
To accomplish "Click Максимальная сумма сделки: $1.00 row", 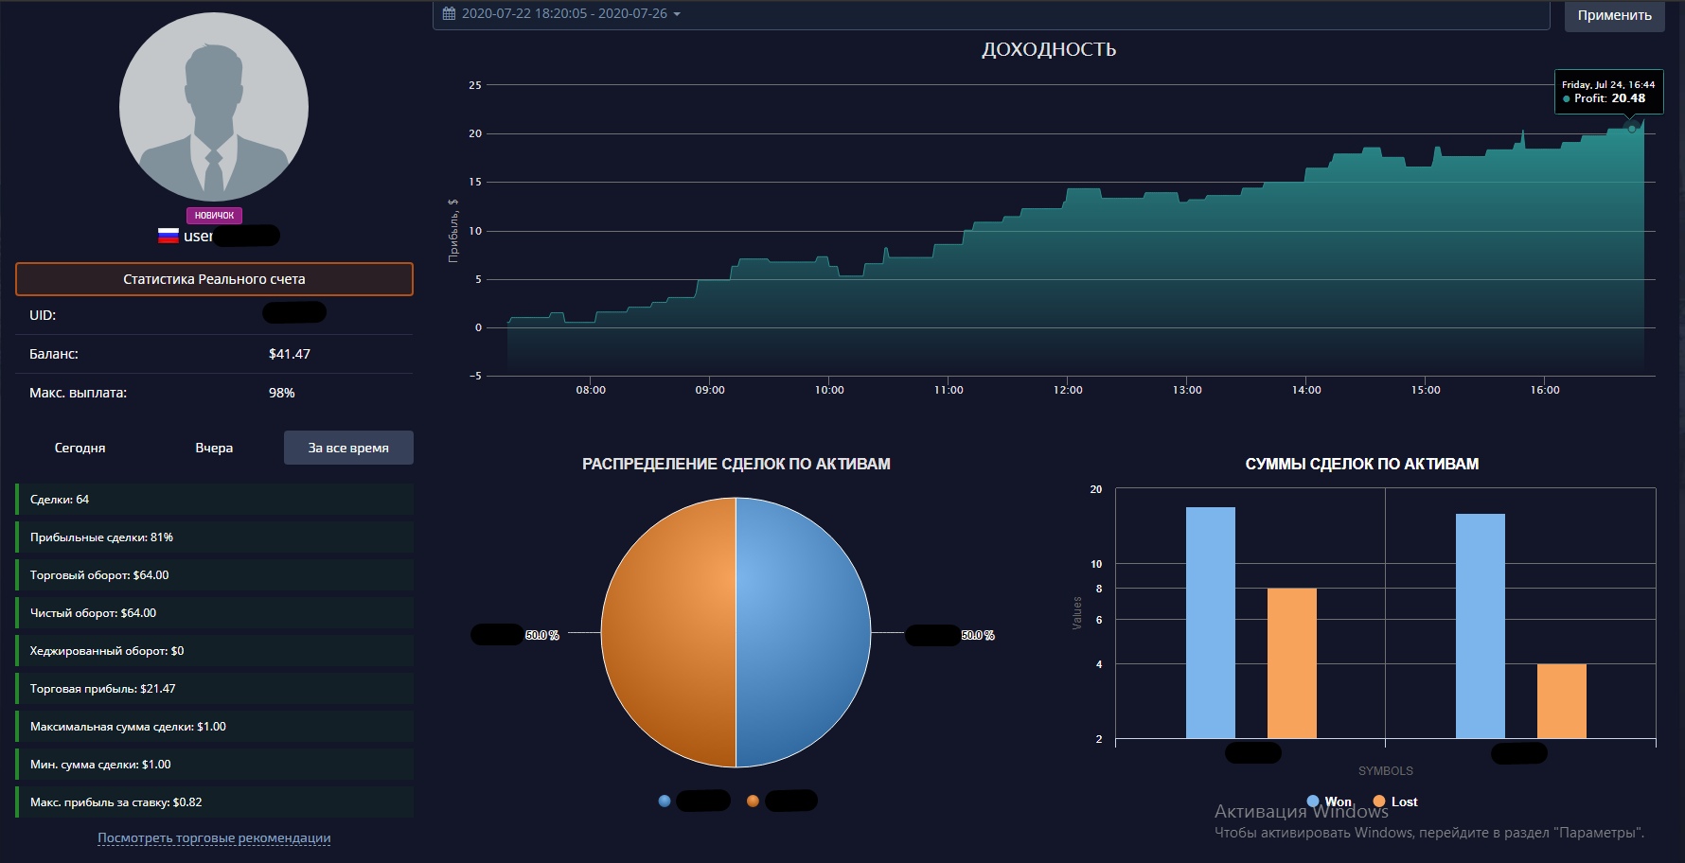I will point(215,727).
